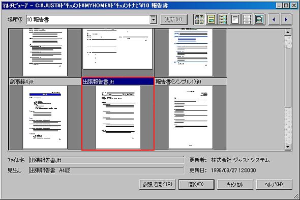Screen dimensions: 300x200
Task: Choose the three-row thumbnail list view icon
Action: [x=223, y=19]
